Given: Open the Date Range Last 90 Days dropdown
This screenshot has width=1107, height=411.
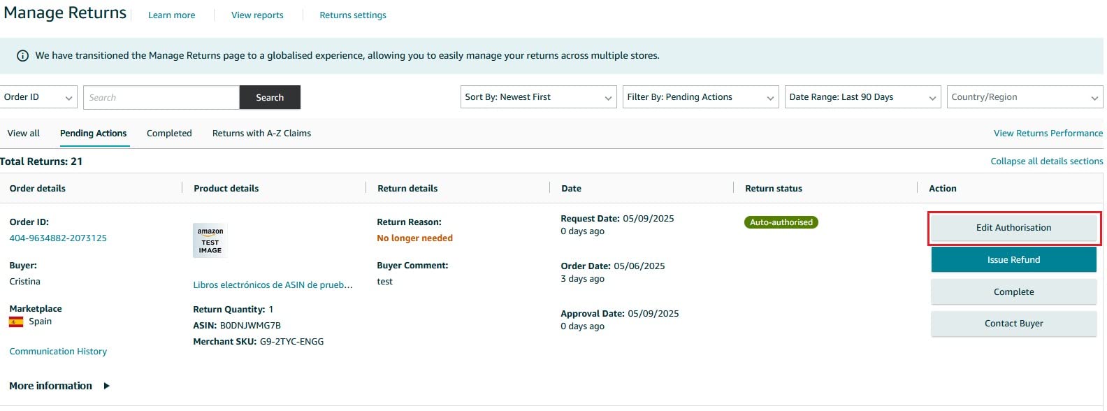Looking at the screenshot, I should tap(862, 97).
